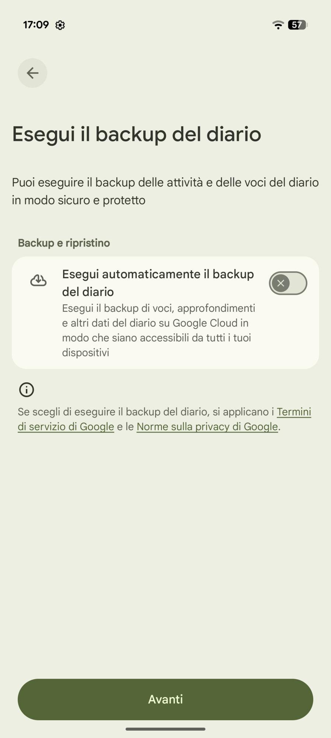The width and height of the screenshot is (331, 738).
Task: Click the 'Esegui il backup del diario' heading
Action: pos(137,134)
